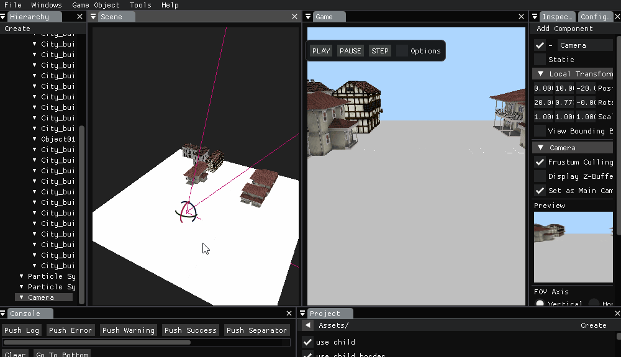Click the minus button beside the Camera name
Screen dimensions: 621x357
tap(550, 45)
